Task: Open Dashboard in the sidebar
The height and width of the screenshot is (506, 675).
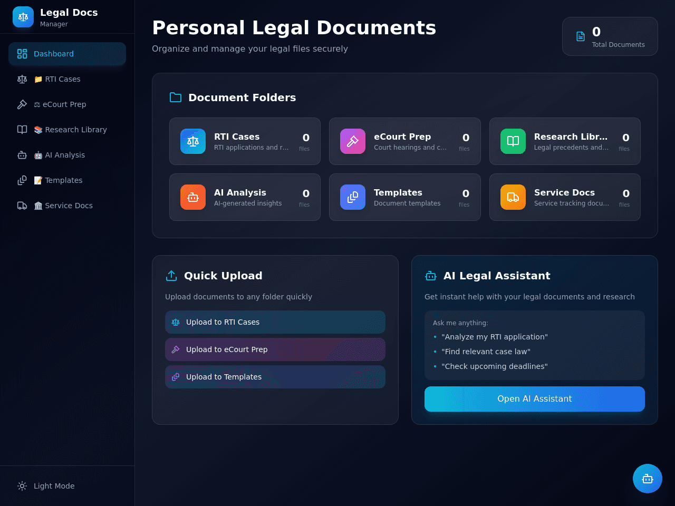Action: pyautogui.click(x=67, y=54)
